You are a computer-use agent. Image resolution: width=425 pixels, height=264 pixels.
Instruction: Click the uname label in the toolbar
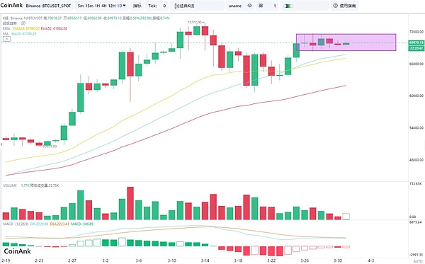tap(234, 6)
